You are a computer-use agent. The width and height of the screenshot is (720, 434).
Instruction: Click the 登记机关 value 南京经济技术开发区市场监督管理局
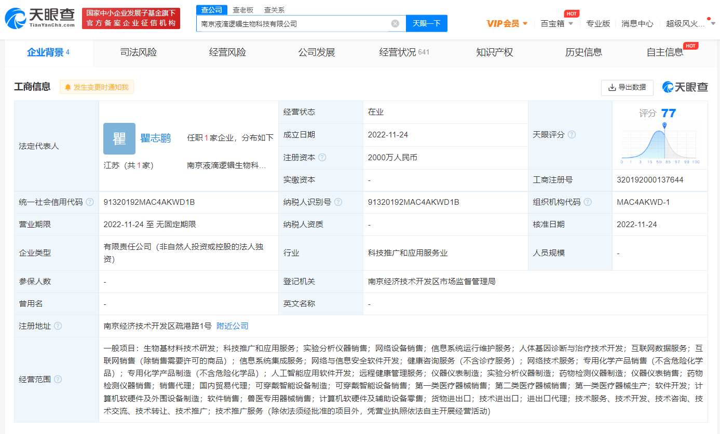click(x=431, y=282)
